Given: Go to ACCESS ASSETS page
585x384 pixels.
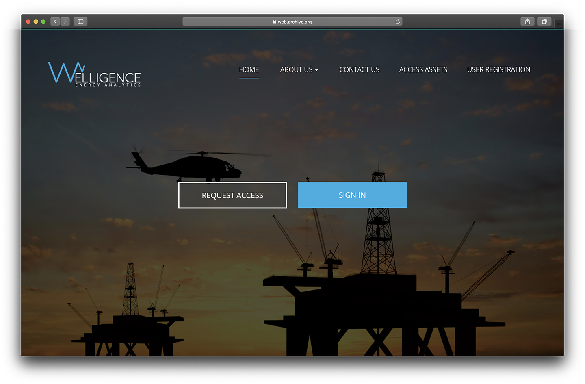Looking at the screenshot, I should tap(423, 69).
